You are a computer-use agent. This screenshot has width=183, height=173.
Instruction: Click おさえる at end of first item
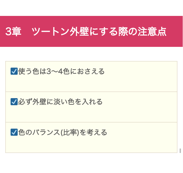pyautogui.click(x=91, y=71)
